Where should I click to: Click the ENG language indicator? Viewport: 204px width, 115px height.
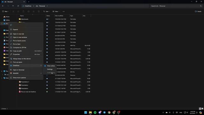coord(181,112)
